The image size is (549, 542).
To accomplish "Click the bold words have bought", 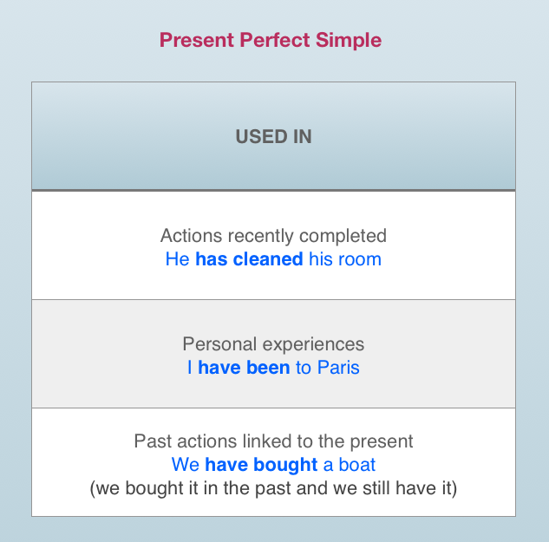I will tap(261, 465).
